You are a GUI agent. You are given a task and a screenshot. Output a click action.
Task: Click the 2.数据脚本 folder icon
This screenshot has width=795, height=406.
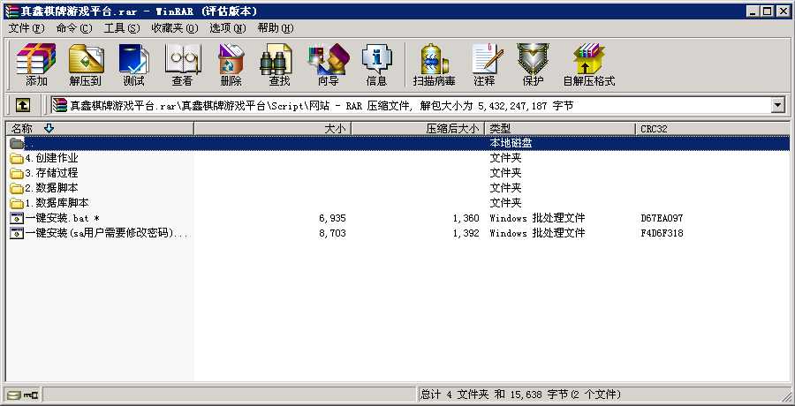17,189
